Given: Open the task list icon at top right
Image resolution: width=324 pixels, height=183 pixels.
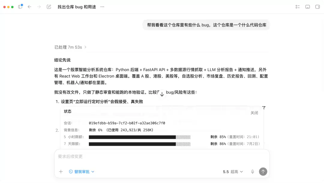Looking at the screenshot, I should coord(298,7).
